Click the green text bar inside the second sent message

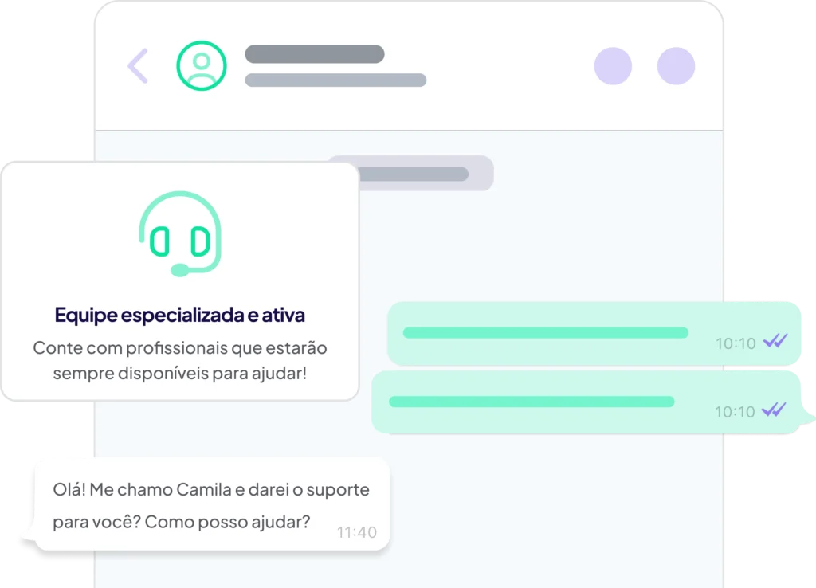pos(532,402)
